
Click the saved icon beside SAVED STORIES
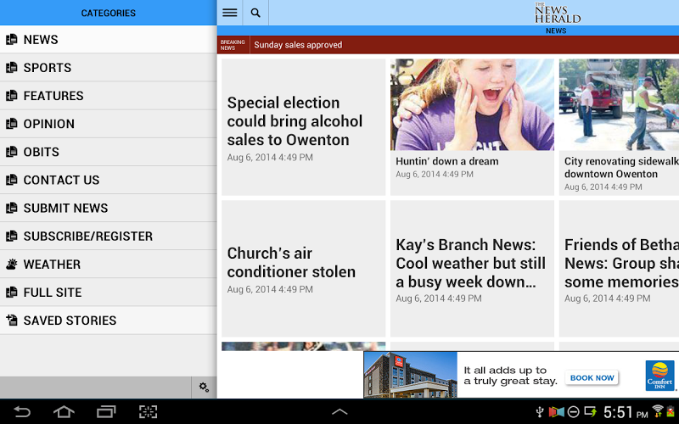click(x=12, y=321)
